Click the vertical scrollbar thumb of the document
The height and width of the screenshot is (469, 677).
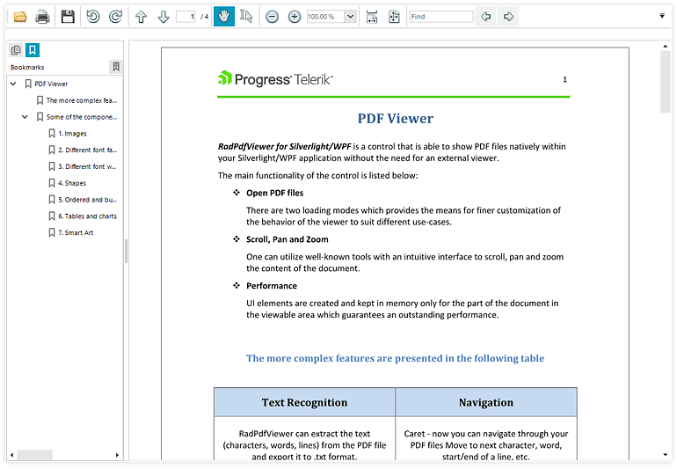click(665, 82)
